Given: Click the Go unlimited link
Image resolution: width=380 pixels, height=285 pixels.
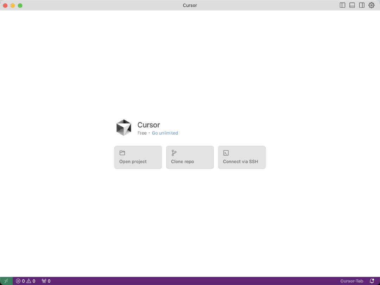Looking at the screenshot, I should coord(165,133).
